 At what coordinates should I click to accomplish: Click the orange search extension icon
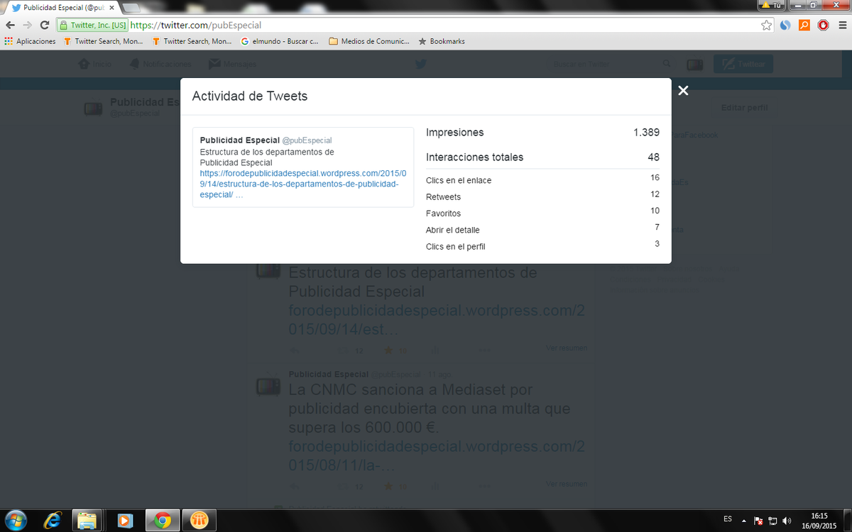[804, 25]
